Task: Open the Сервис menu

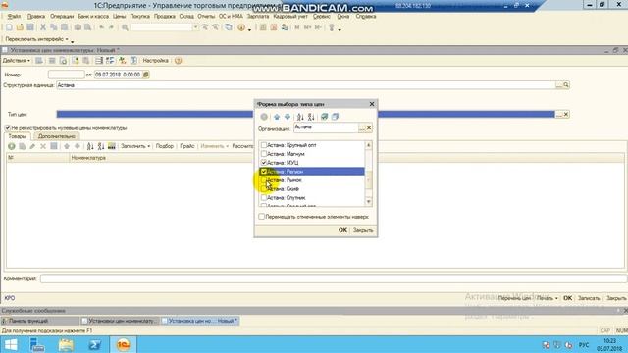Action: click(321, 17)
